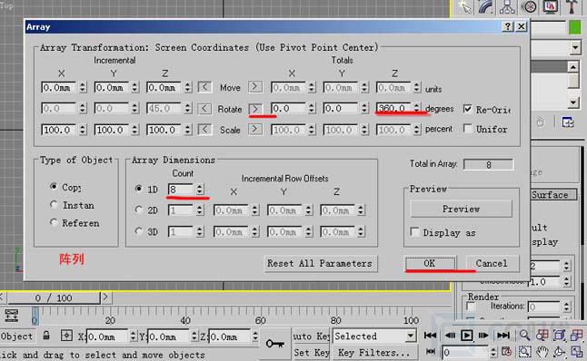587x361 pixels.
Task: Select the 2D array dimension radio
Action: pyautogui.click(x=138, y=210)
